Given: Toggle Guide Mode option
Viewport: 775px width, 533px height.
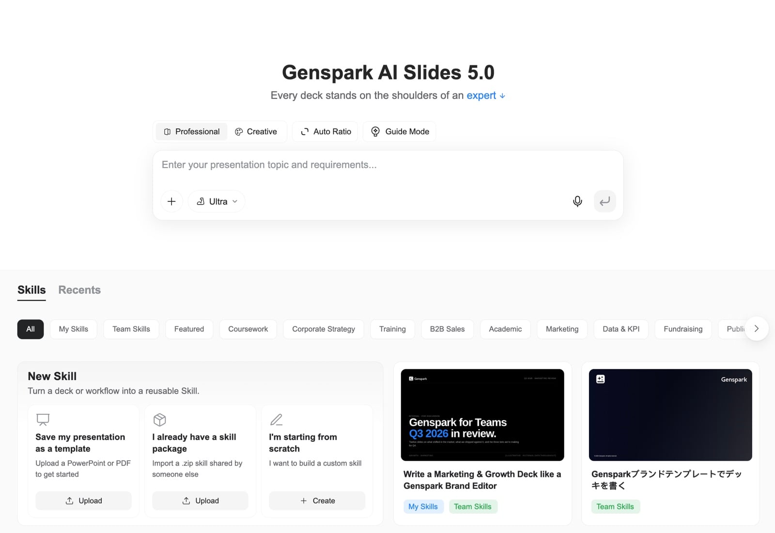Looking at the screenshot, I should coord(400,132).
